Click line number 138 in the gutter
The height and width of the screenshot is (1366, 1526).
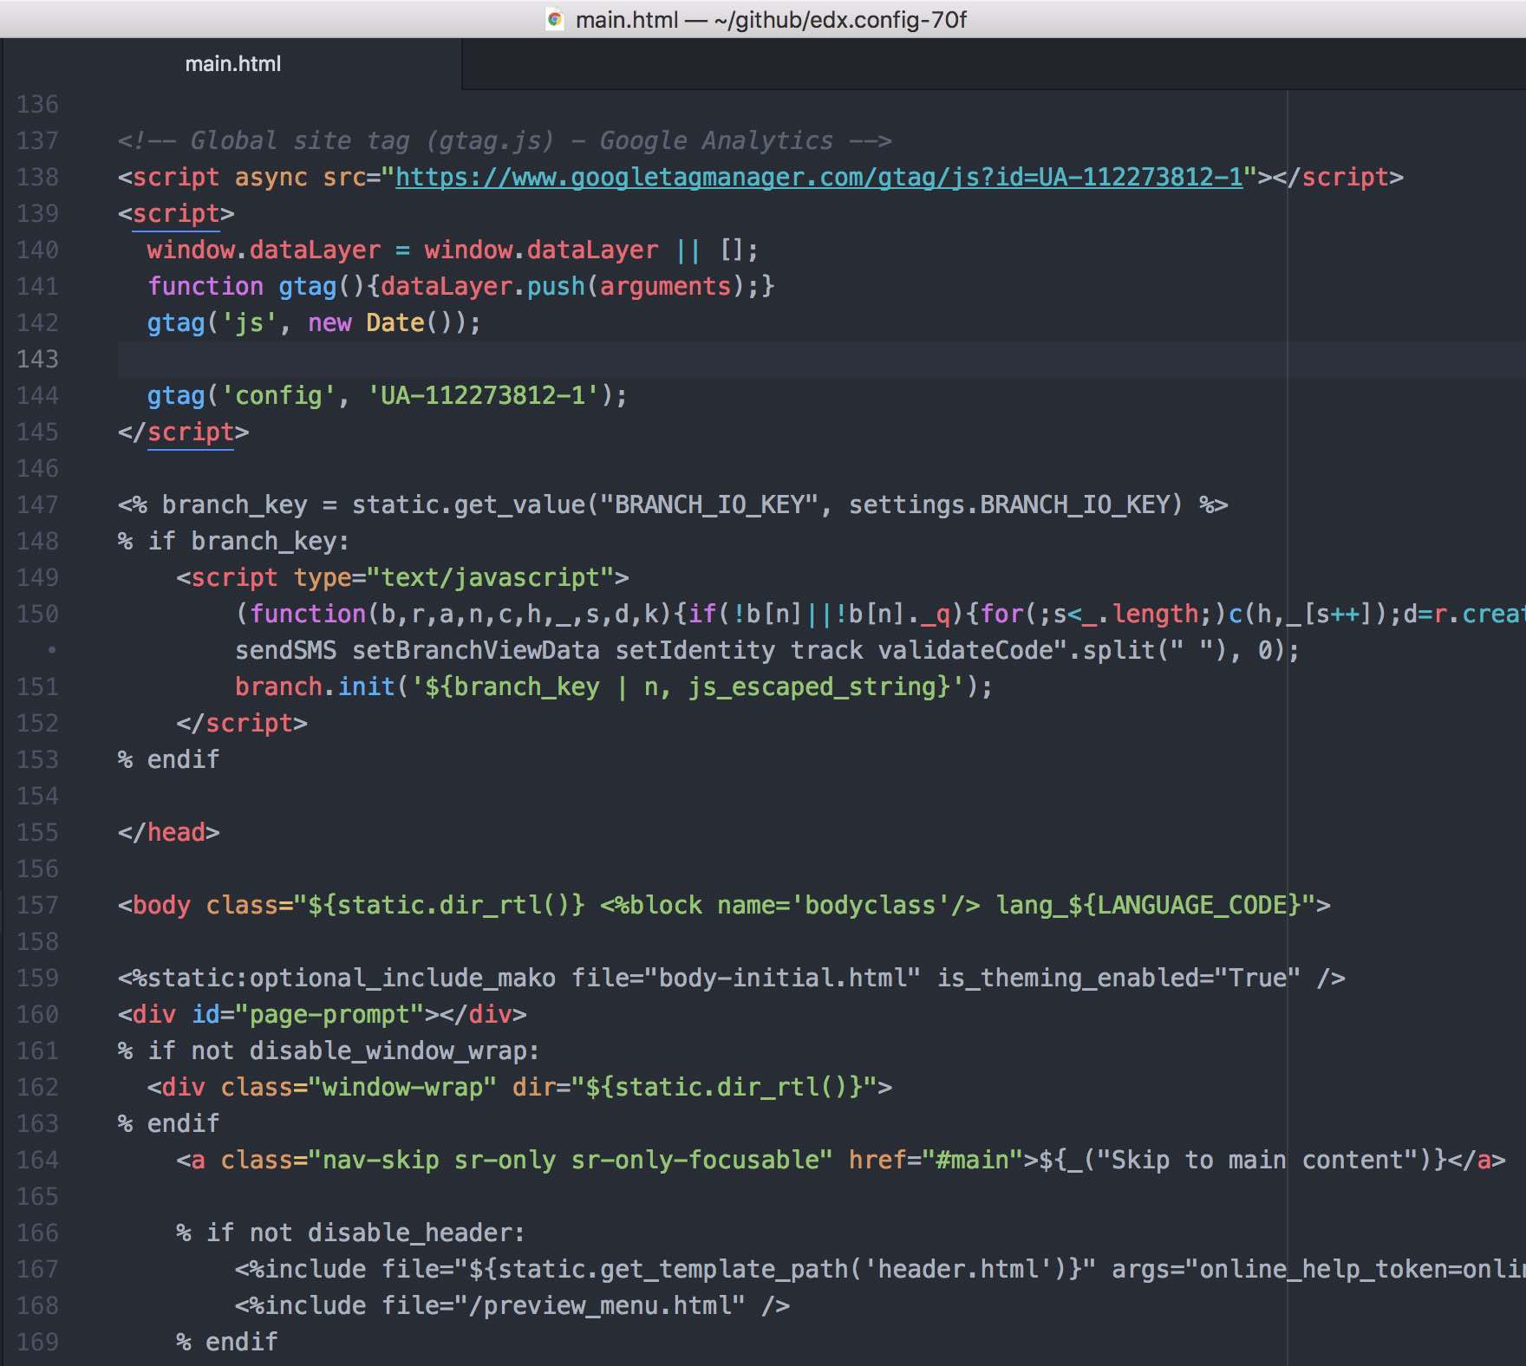[x=37, y=177]
